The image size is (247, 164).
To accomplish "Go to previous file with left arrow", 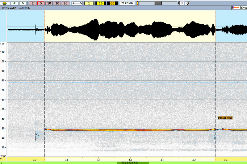I will (x=15, y=3).
